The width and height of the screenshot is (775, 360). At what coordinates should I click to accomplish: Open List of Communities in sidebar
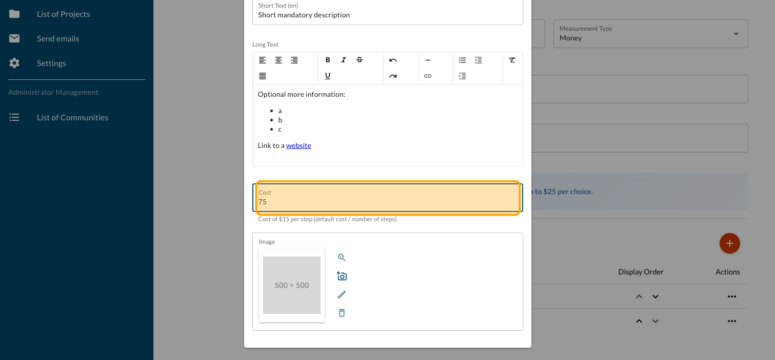point(72,117)
